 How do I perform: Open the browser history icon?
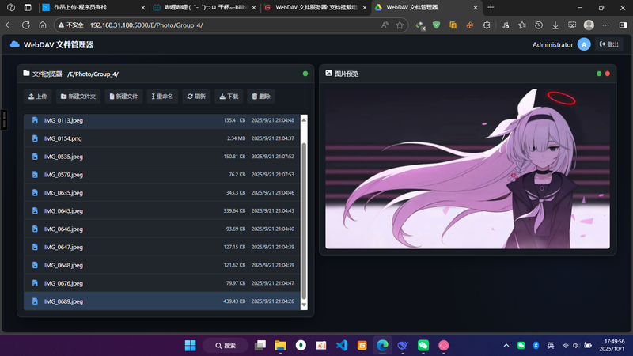(539, 25)
